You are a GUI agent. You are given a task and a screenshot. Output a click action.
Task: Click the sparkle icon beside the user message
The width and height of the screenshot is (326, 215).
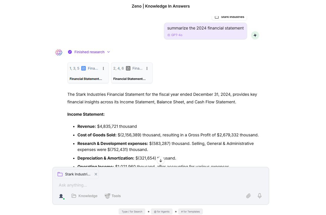coord(255,35)
